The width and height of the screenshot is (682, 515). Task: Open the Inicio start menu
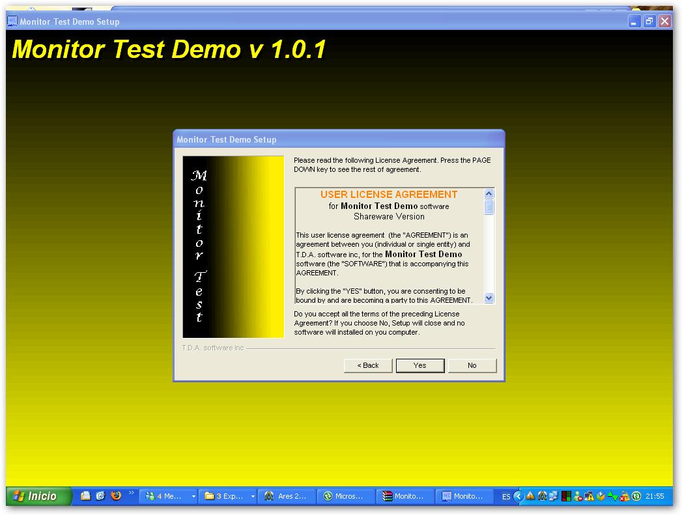point(38,496)
